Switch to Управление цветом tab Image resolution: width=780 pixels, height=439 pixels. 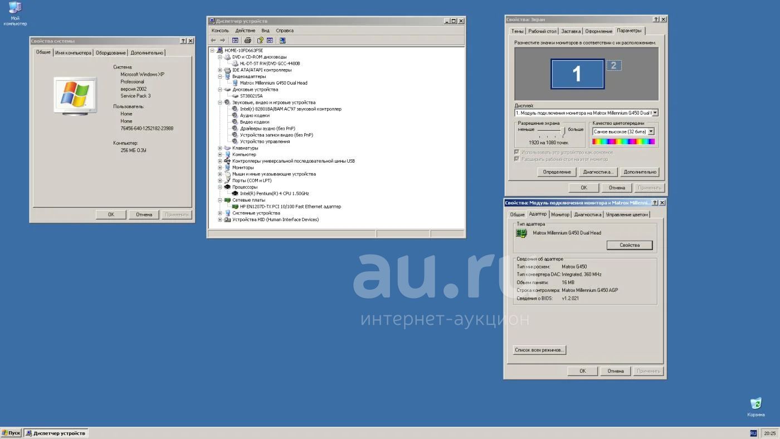coord(627,214)
